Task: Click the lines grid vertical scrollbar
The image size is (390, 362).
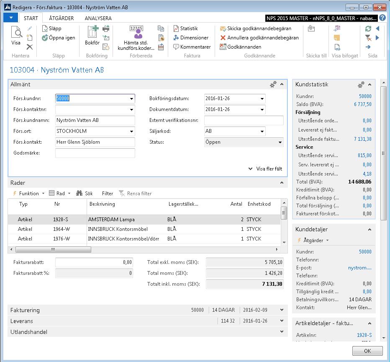Action: 284,213
